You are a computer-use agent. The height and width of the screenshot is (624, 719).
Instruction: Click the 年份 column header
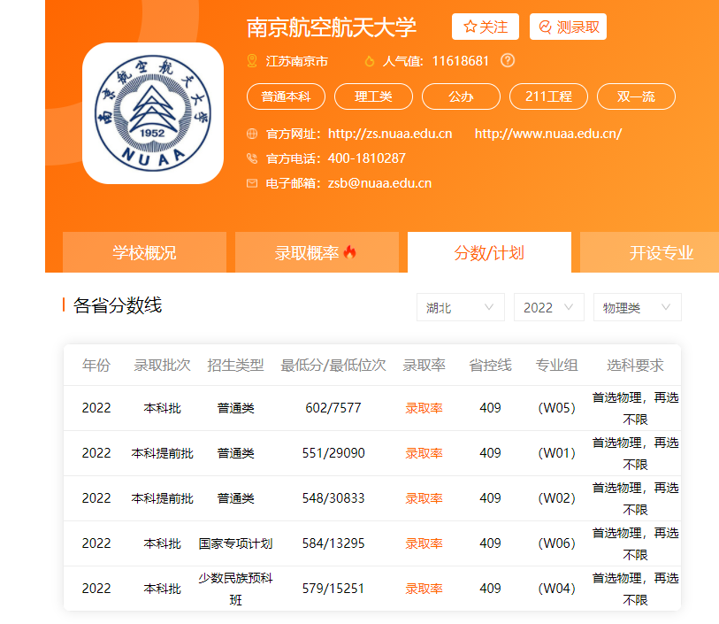[x=96, y=366]
